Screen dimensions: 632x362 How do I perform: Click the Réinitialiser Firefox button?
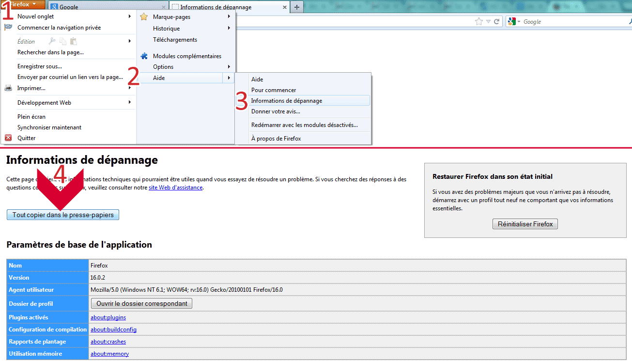coord(525,224)
